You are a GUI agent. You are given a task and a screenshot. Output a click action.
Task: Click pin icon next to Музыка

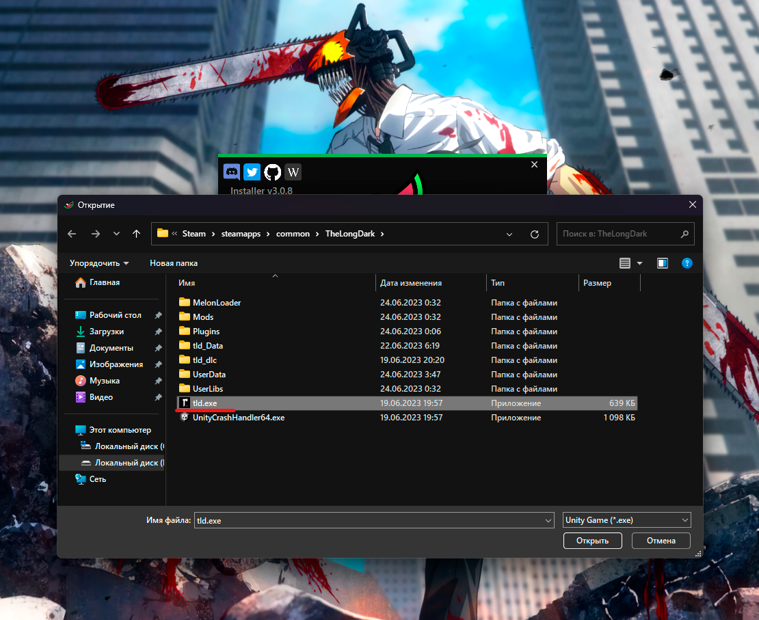coord(158,381)
